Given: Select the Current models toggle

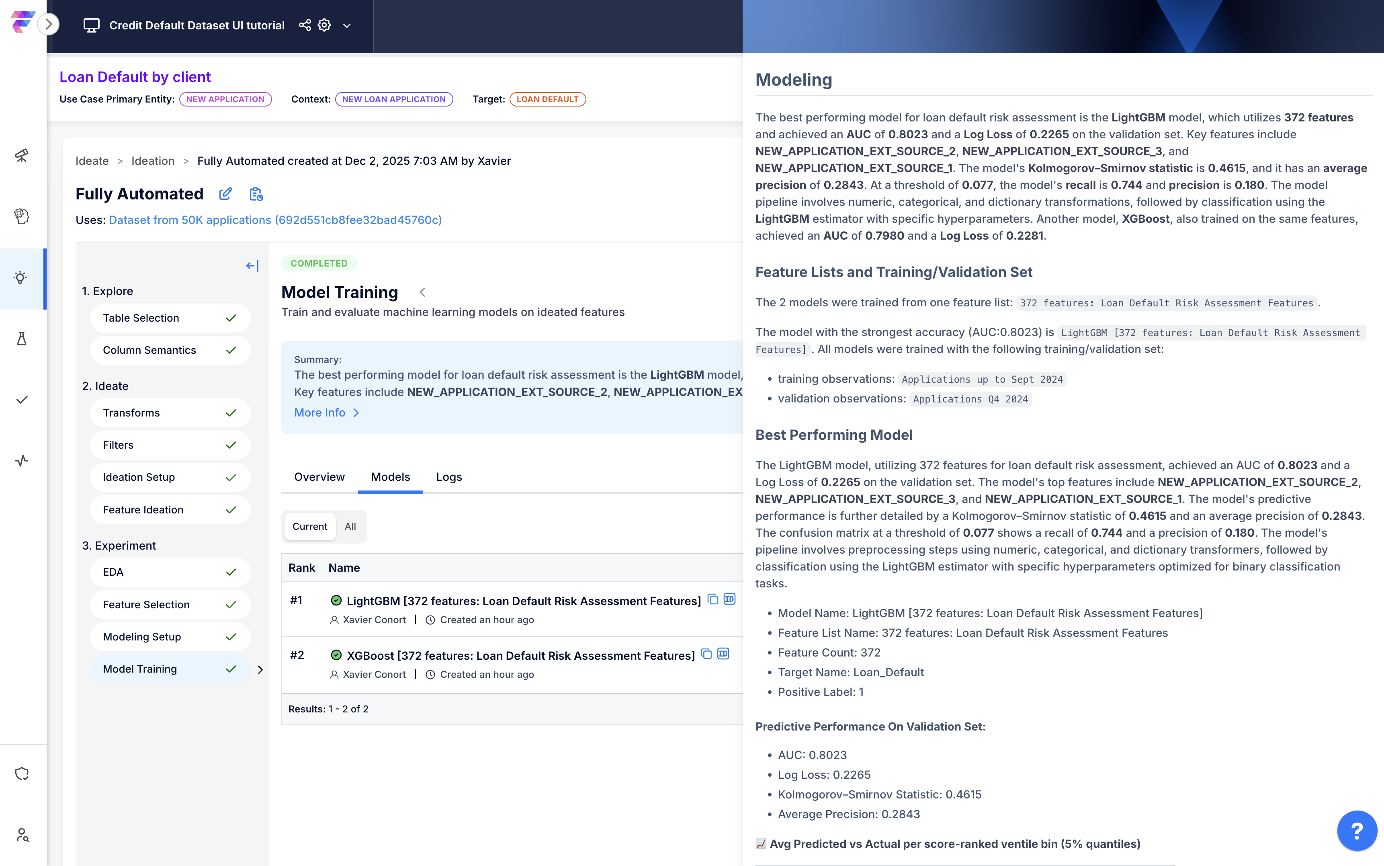Looking at the screenshot, I should [x=310, y=526].
